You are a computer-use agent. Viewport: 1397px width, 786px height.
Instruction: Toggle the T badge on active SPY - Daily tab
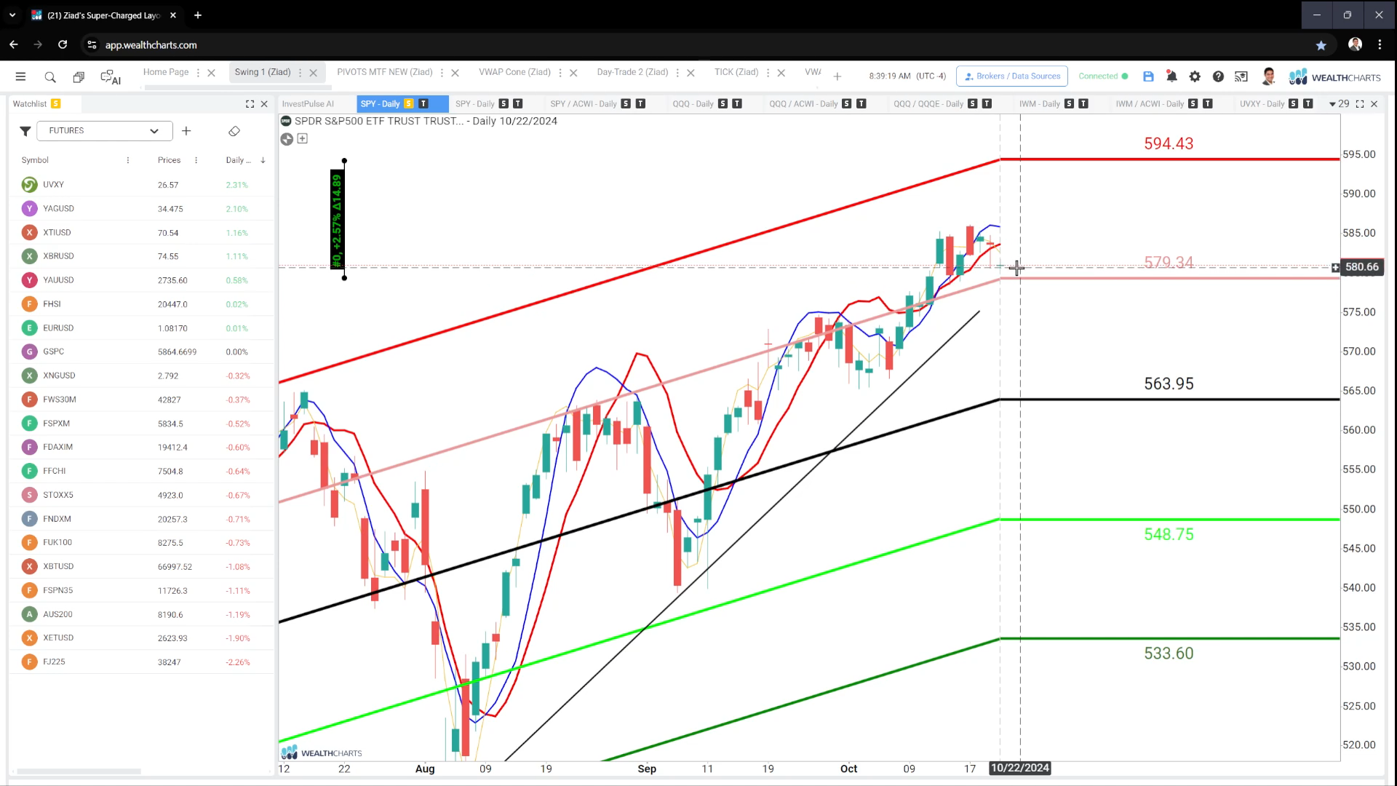coord(423,103)
